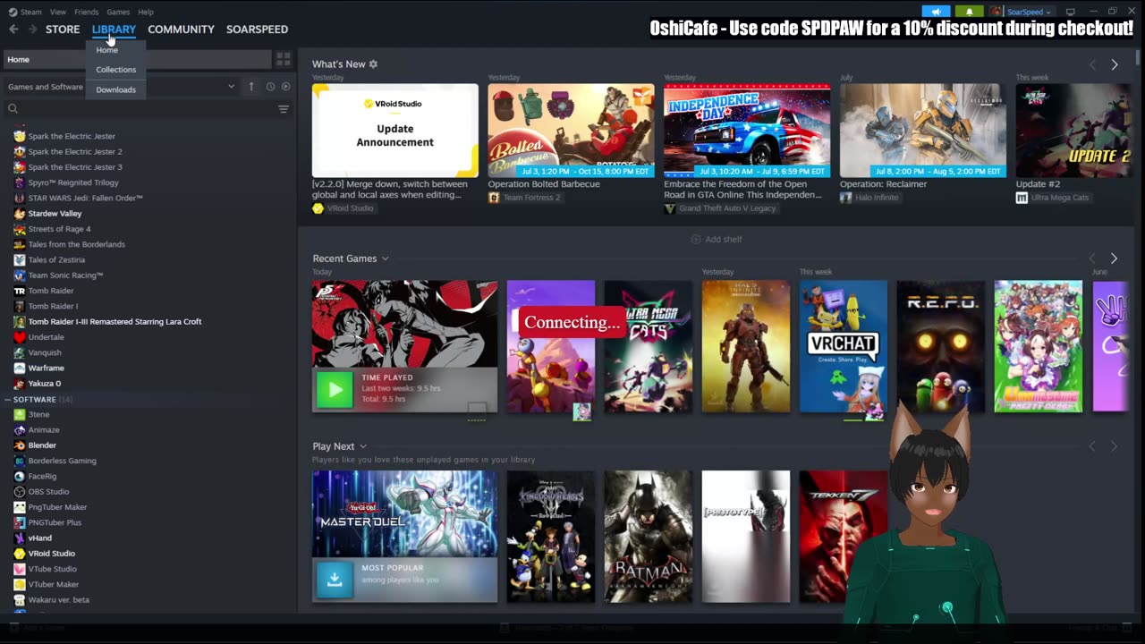
Task: Open the announcements megaphone icon
Action: [936, 12]
